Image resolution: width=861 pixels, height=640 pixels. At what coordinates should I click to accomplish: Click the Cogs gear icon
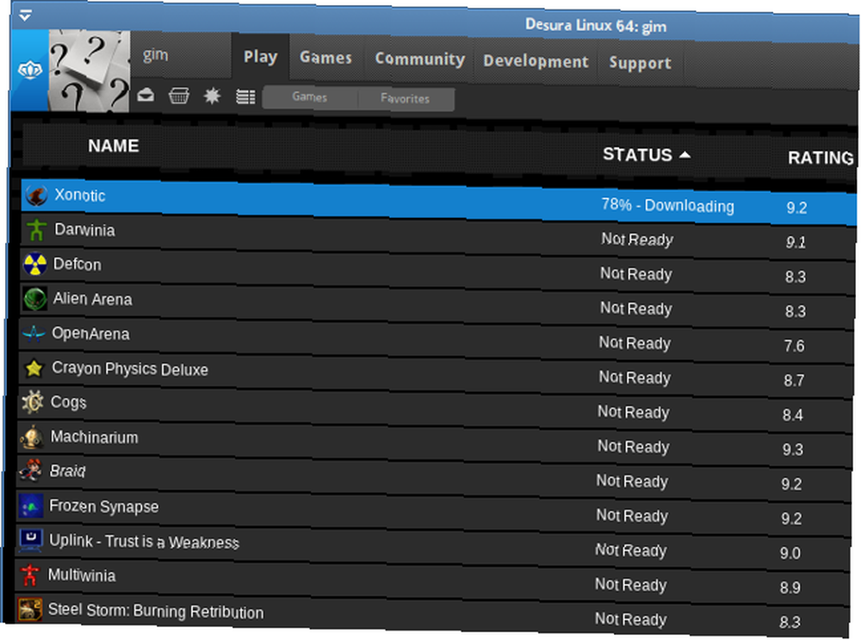coord(33,402)
